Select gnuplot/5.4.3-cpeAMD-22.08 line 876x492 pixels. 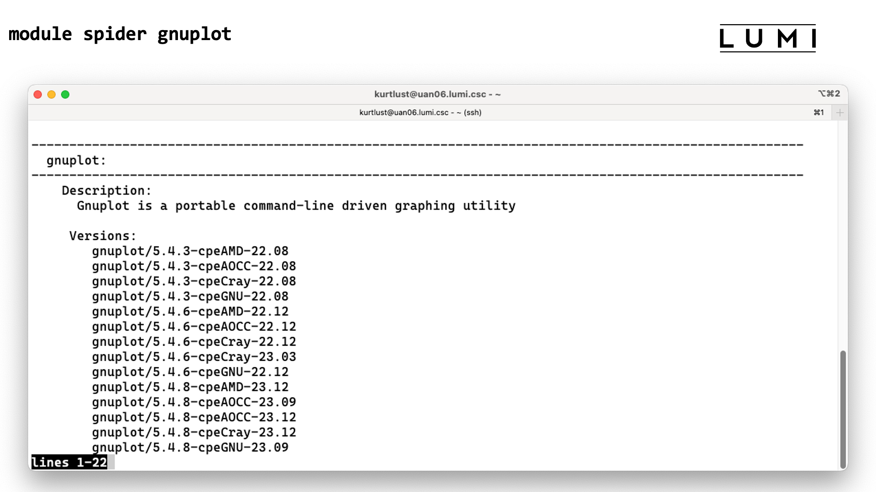coord(190,251)
